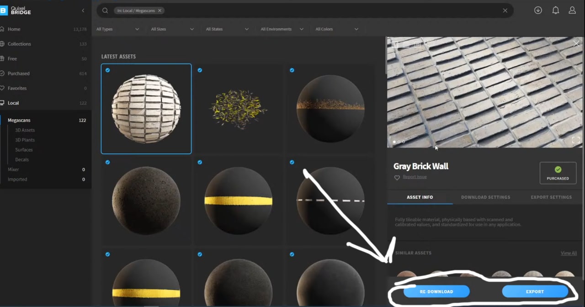Screen dimensions: 585x307
Task: Select Surfaces under Megascans
Action: click(x=24, y=150)
